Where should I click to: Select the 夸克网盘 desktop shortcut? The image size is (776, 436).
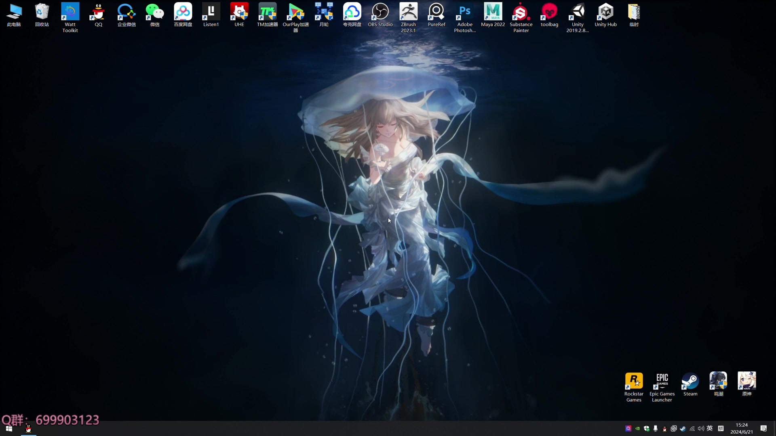tap(352, 15)
